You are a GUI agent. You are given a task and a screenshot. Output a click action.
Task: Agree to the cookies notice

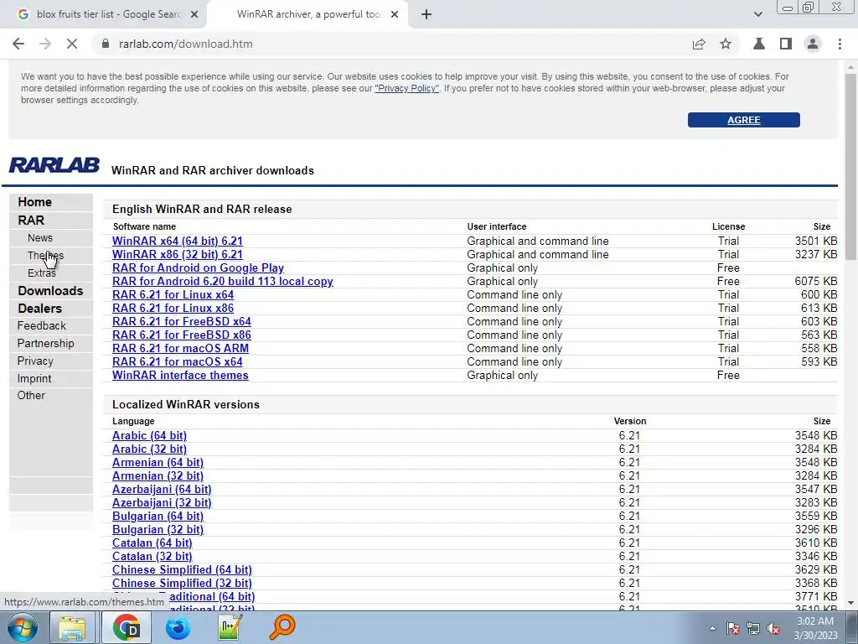click(744, 120)
